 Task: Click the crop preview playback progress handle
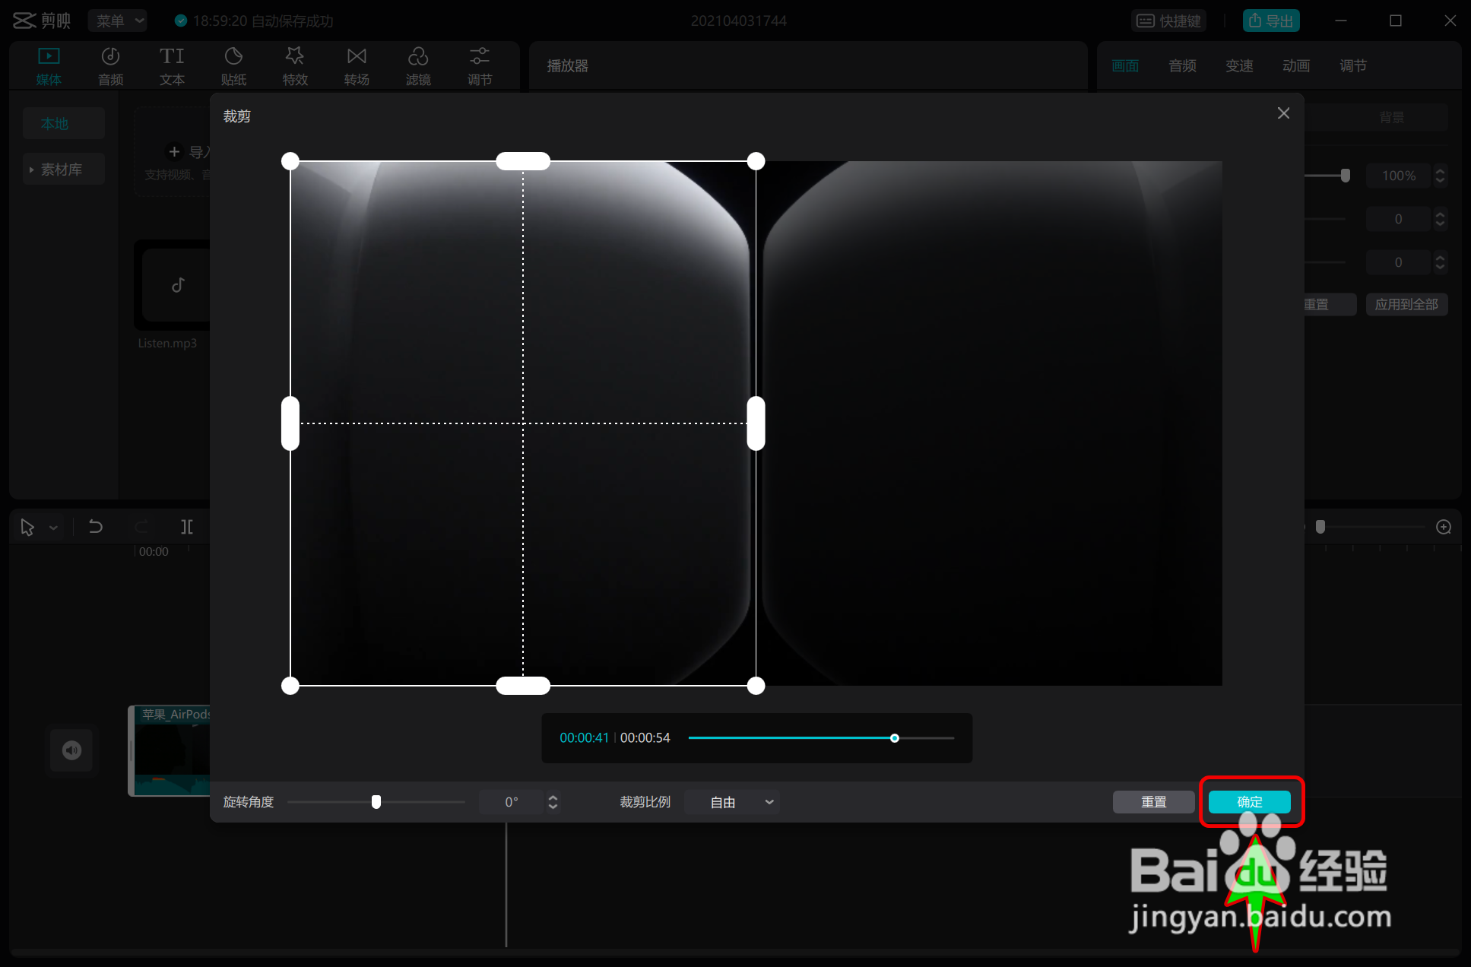click(x=895, y=737)
